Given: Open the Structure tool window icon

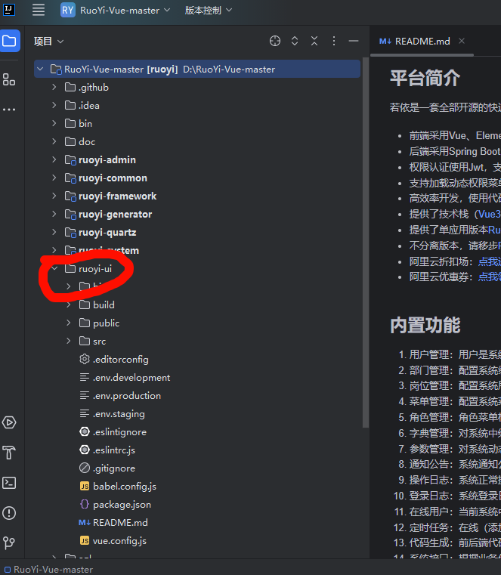Looking at the screenshot, I should tap(9, 79).
